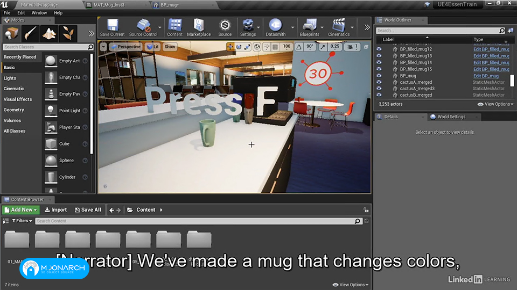The width and height of the screenshot is (517, 290).
Task: Toggle rotation snapping angle icon
Action: point(299,47)
